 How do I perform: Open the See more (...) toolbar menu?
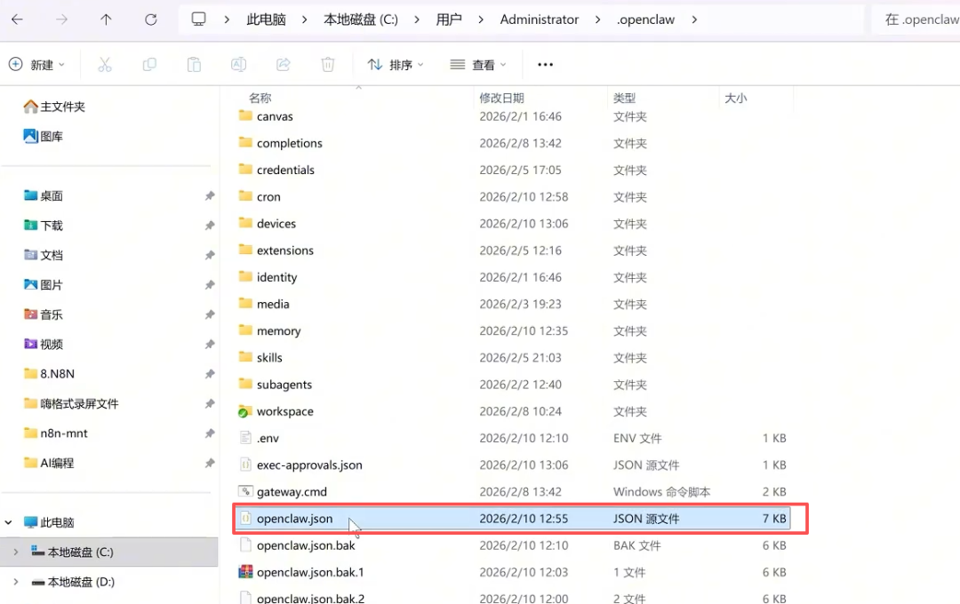[x=545, y=64]
